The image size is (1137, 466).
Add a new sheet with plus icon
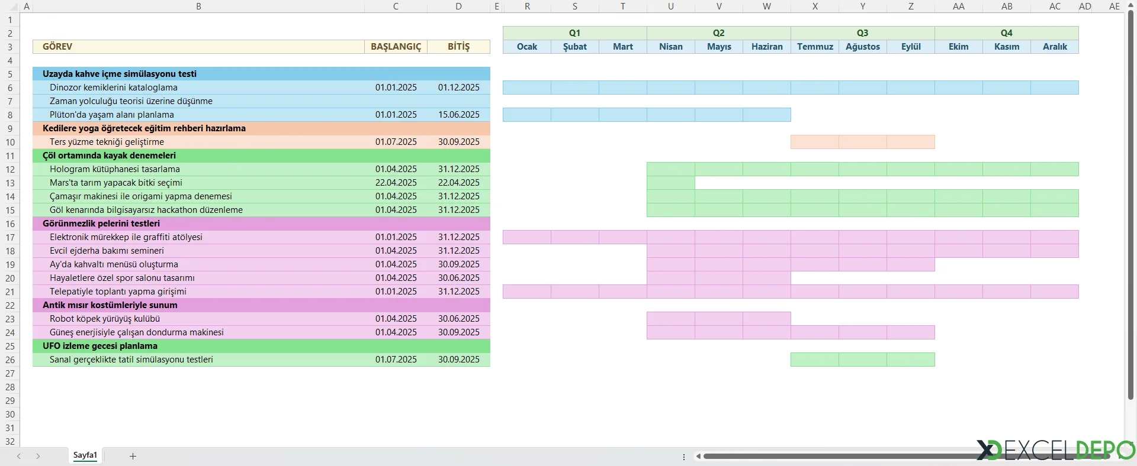(133, 456)
